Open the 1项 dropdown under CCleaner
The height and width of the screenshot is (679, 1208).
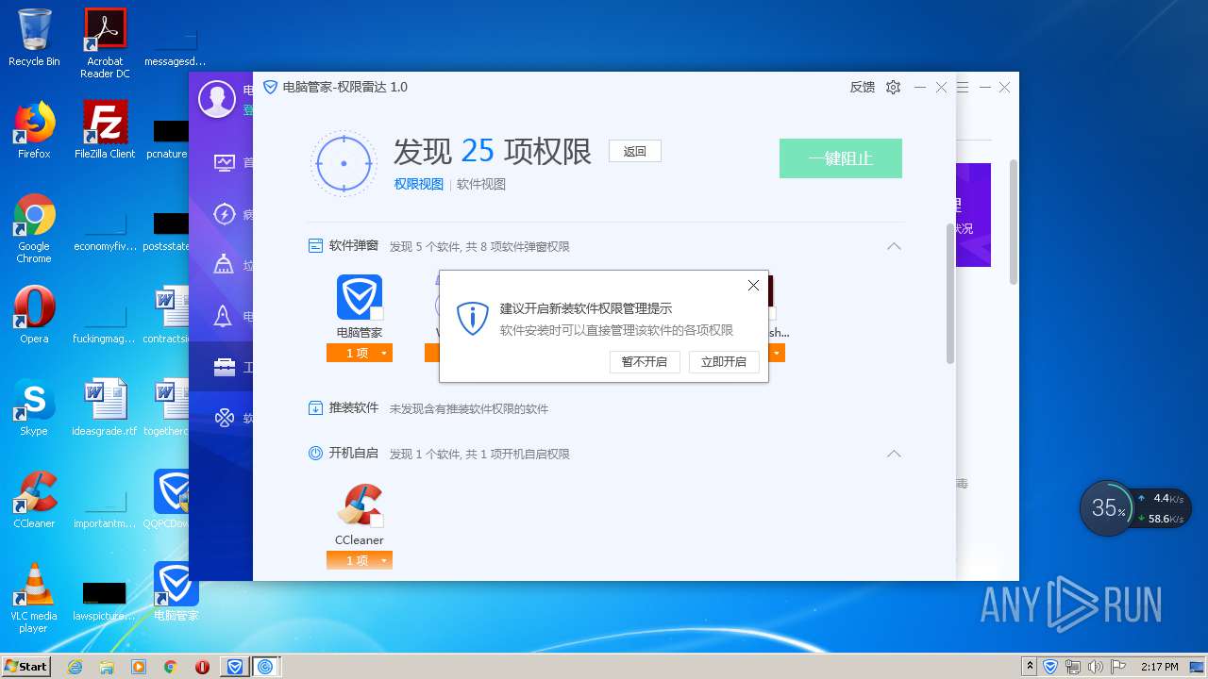click(384, 560)
